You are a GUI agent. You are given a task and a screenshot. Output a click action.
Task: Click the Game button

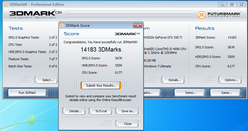point(226,93)
